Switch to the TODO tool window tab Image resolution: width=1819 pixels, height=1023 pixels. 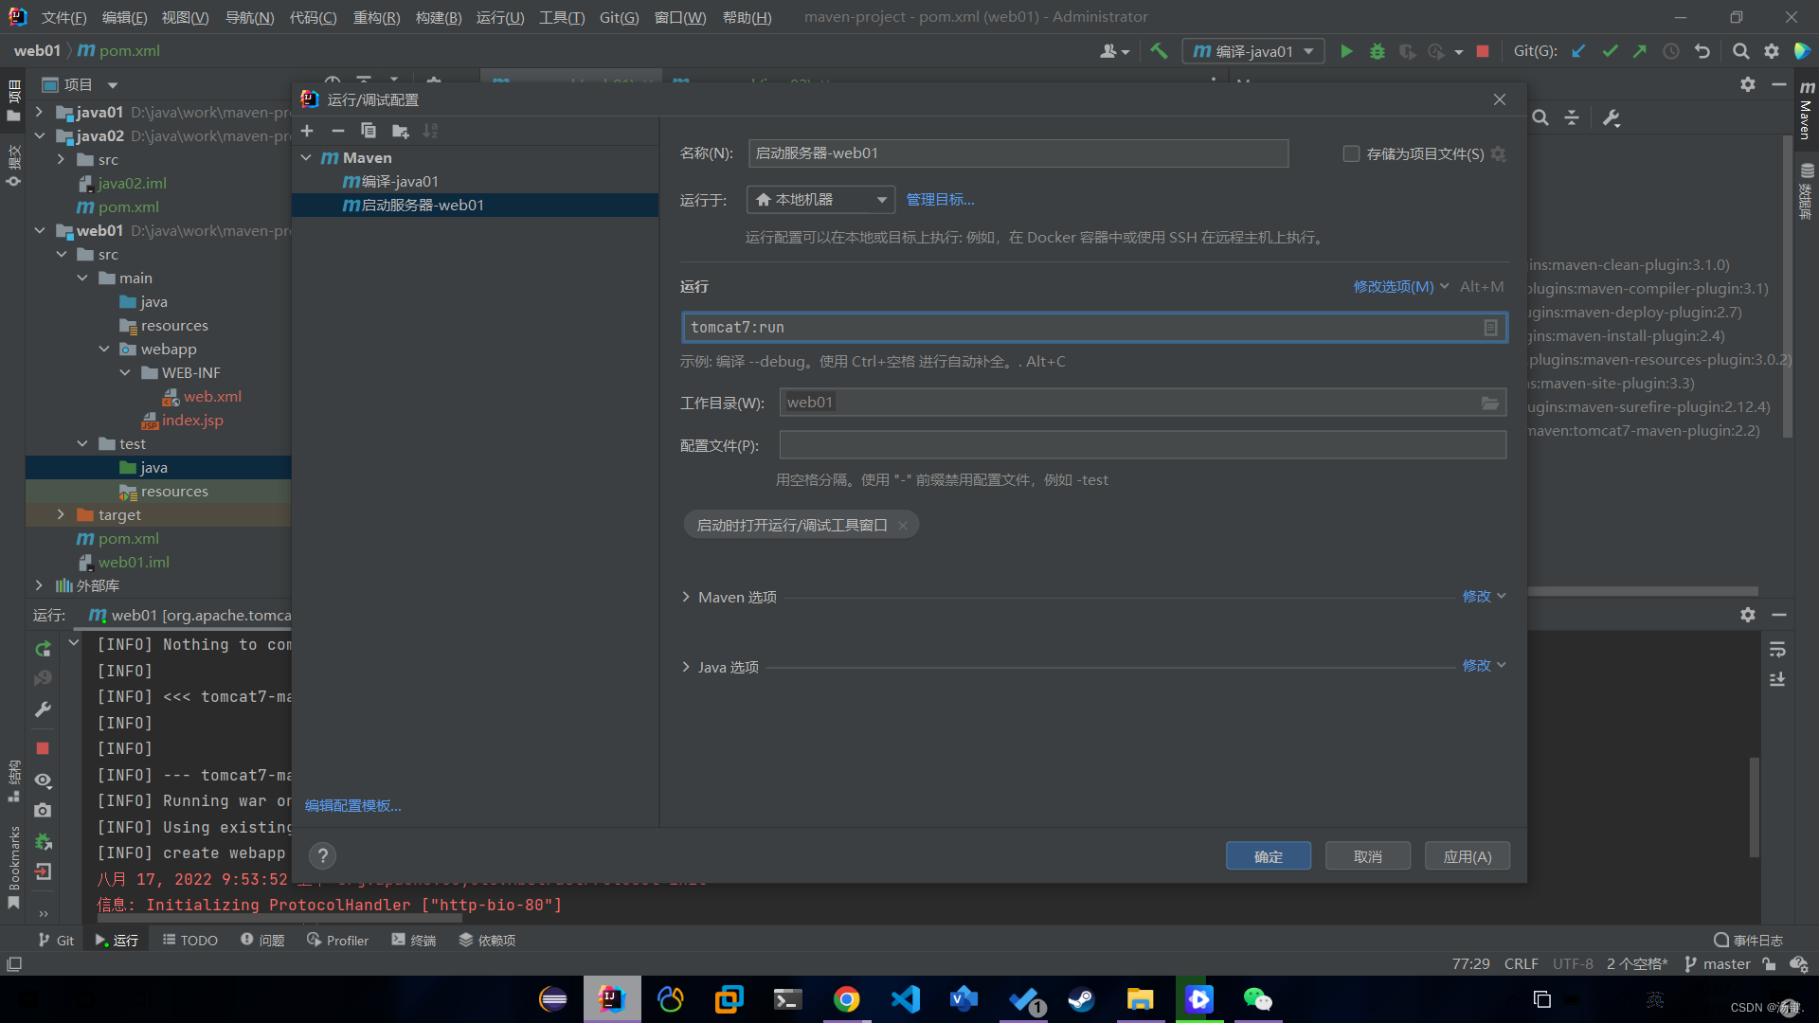(189, 940)
